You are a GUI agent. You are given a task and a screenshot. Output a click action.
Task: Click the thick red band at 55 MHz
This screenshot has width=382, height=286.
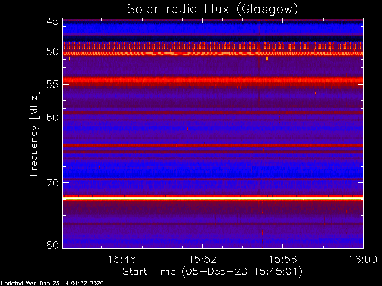tap(213, 80)
